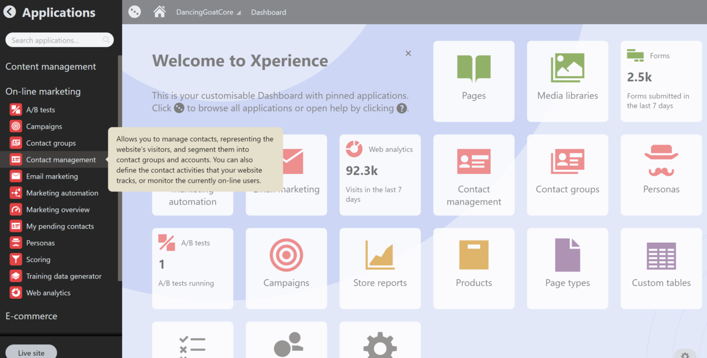The image size is (707, 358).
Task: Open the Custom tables dashboard tile
Action: pos(661,268)
